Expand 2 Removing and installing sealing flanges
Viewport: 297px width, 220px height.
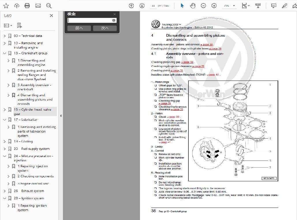[x=8, y=71]
